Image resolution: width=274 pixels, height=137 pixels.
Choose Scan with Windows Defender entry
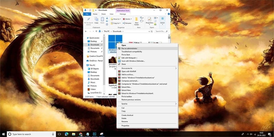click(x=148, y=61)
